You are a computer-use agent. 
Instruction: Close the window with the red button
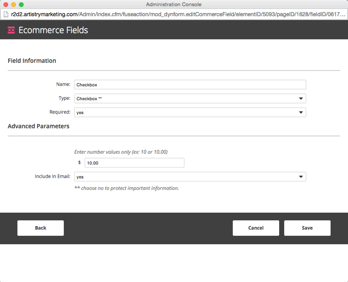click(6, 4)
